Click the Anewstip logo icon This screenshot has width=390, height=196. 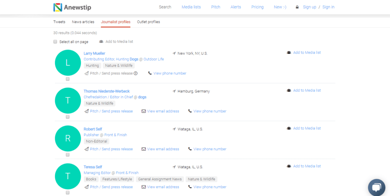point(58,8)
